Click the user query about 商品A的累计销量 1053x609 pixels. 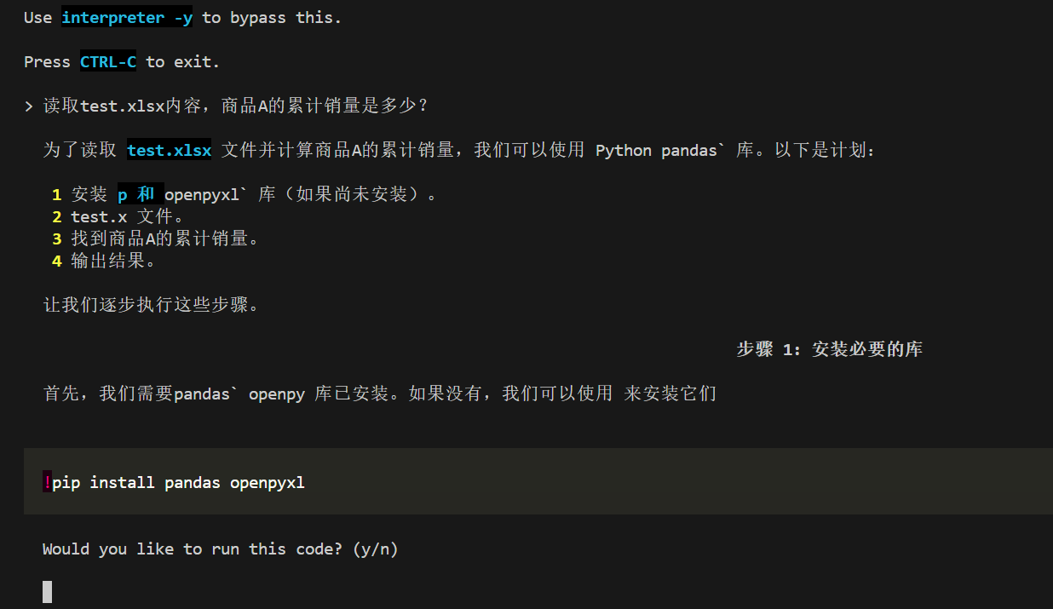(x=235, y=106)
